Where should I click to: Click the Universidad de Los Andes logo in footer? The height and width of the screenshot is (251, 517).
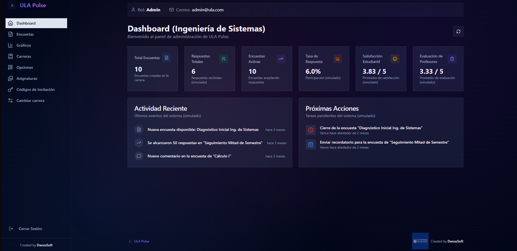point(420,241)
